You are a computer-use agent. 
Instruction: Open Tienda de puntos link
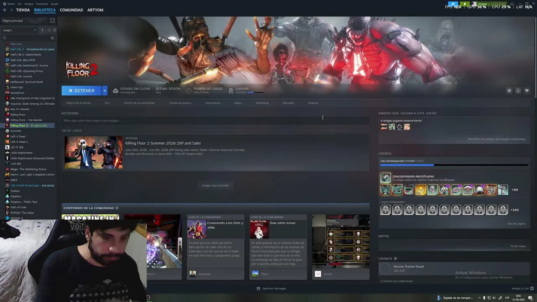(x=180, y=103)
